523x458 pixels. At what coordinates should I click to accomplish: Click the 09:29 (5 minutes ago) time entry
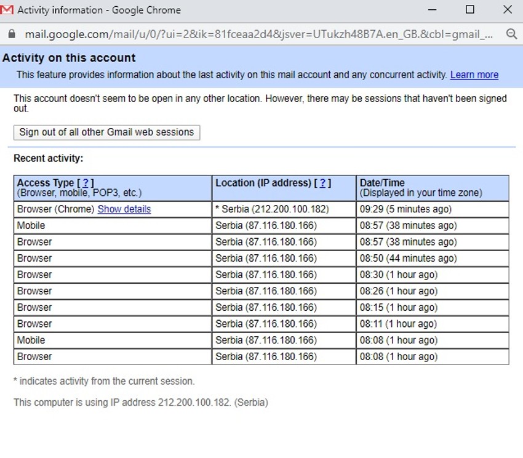(x=405, y=209)
